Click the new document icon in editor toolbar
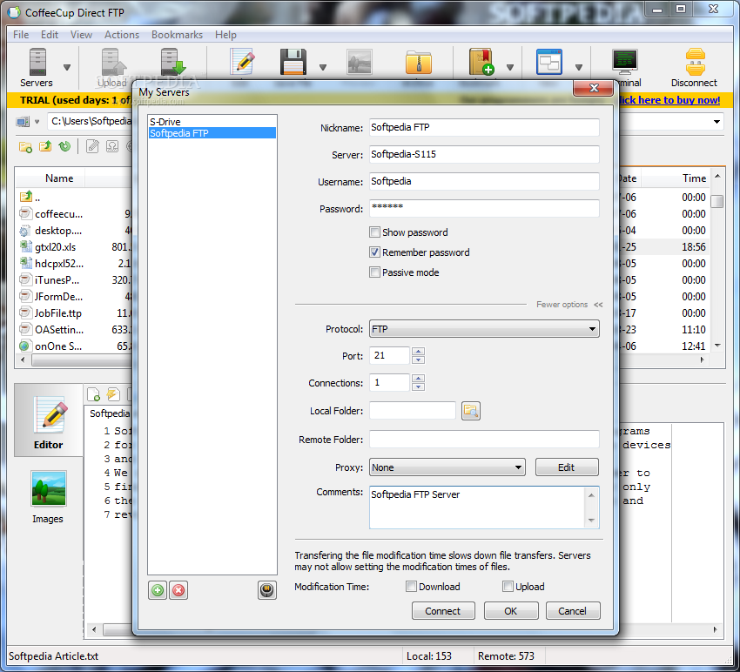740x672 pixels. 93,394
